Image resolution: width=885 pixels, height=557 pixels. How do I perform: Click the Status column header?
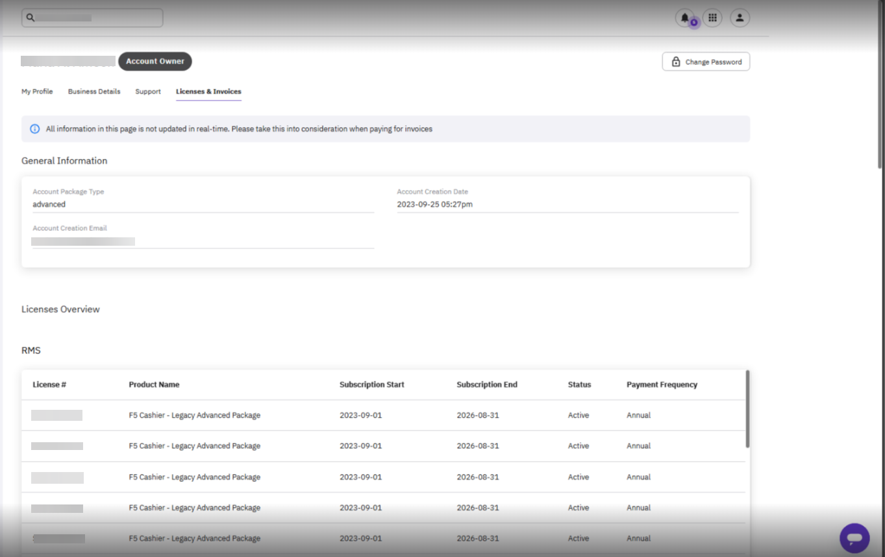(x=579, y=385)
